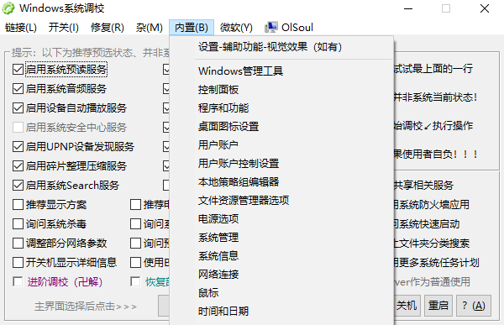
Task: Click the ? (A) help button
Action: pos(474,306)
